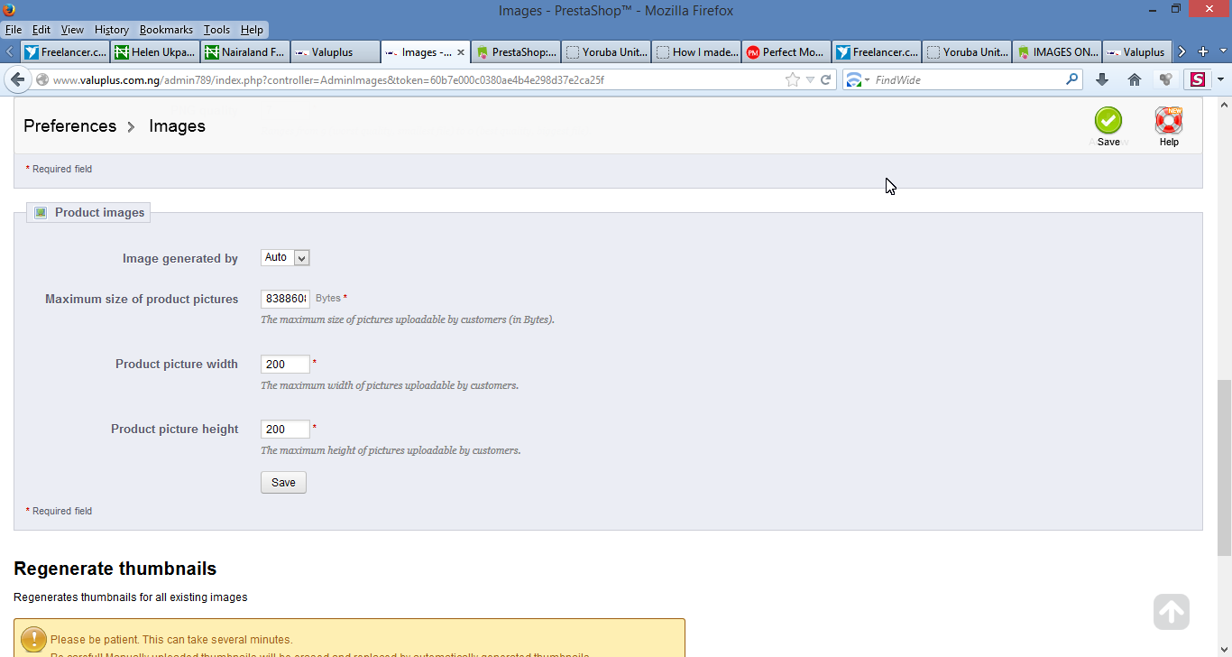Screen dimensions: 1232x657
Task: Open a new tab with plus icon
Action: click(x=1203, y=51)
